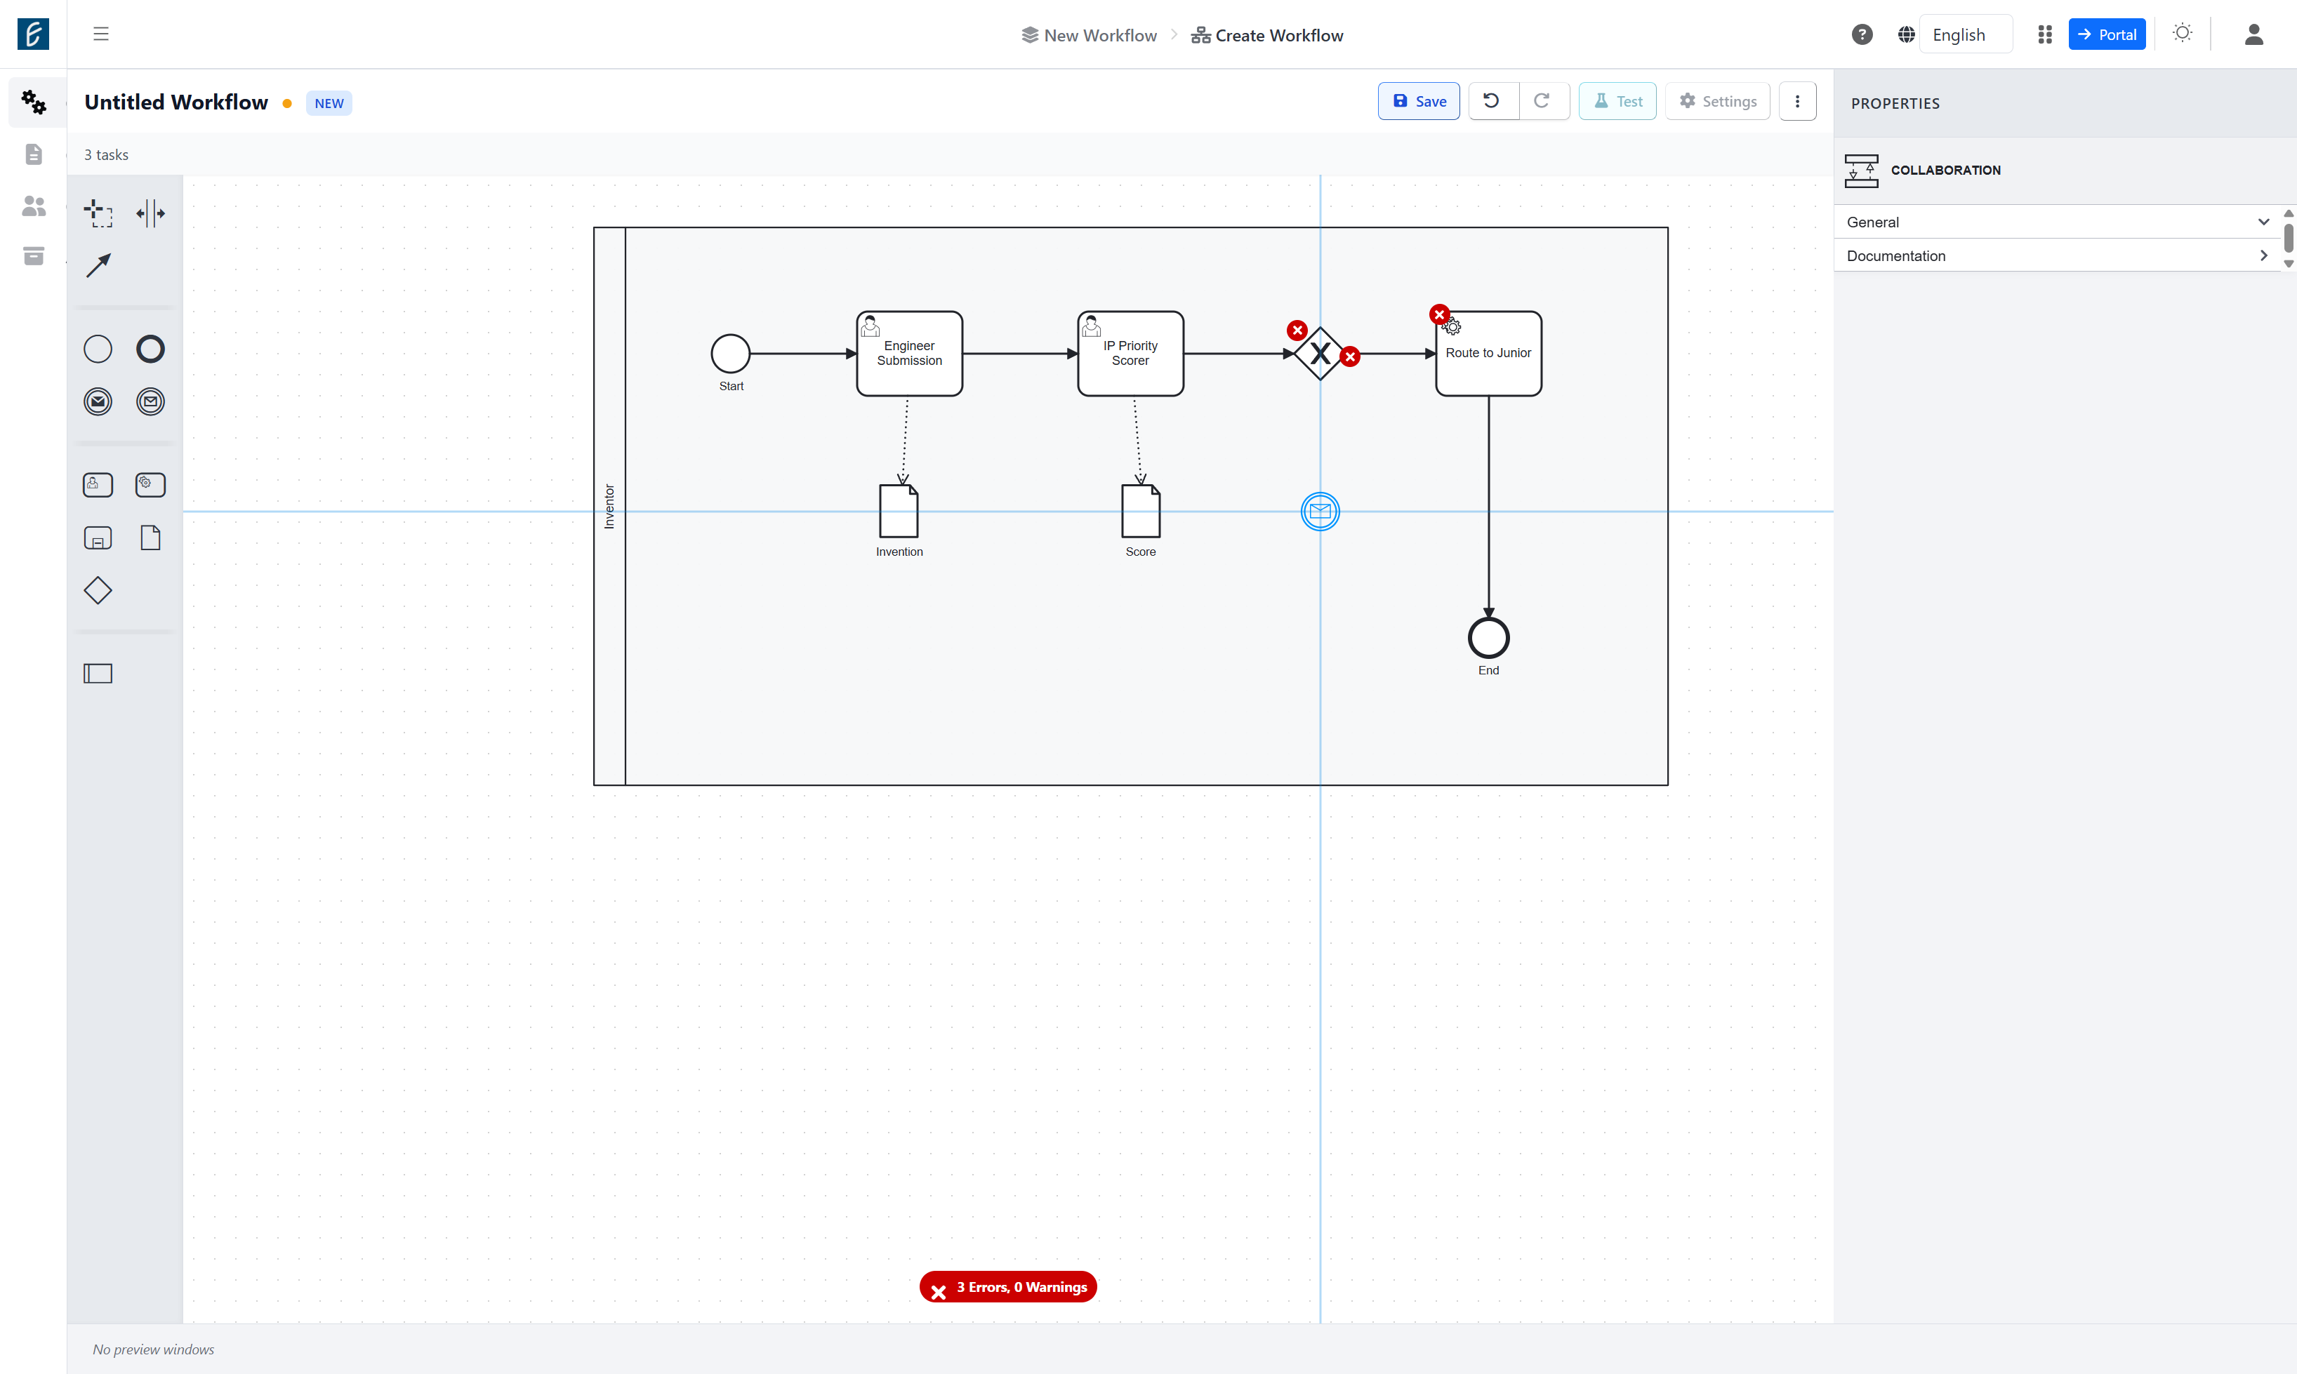Open workflow Settings

tap(1718, 101)
